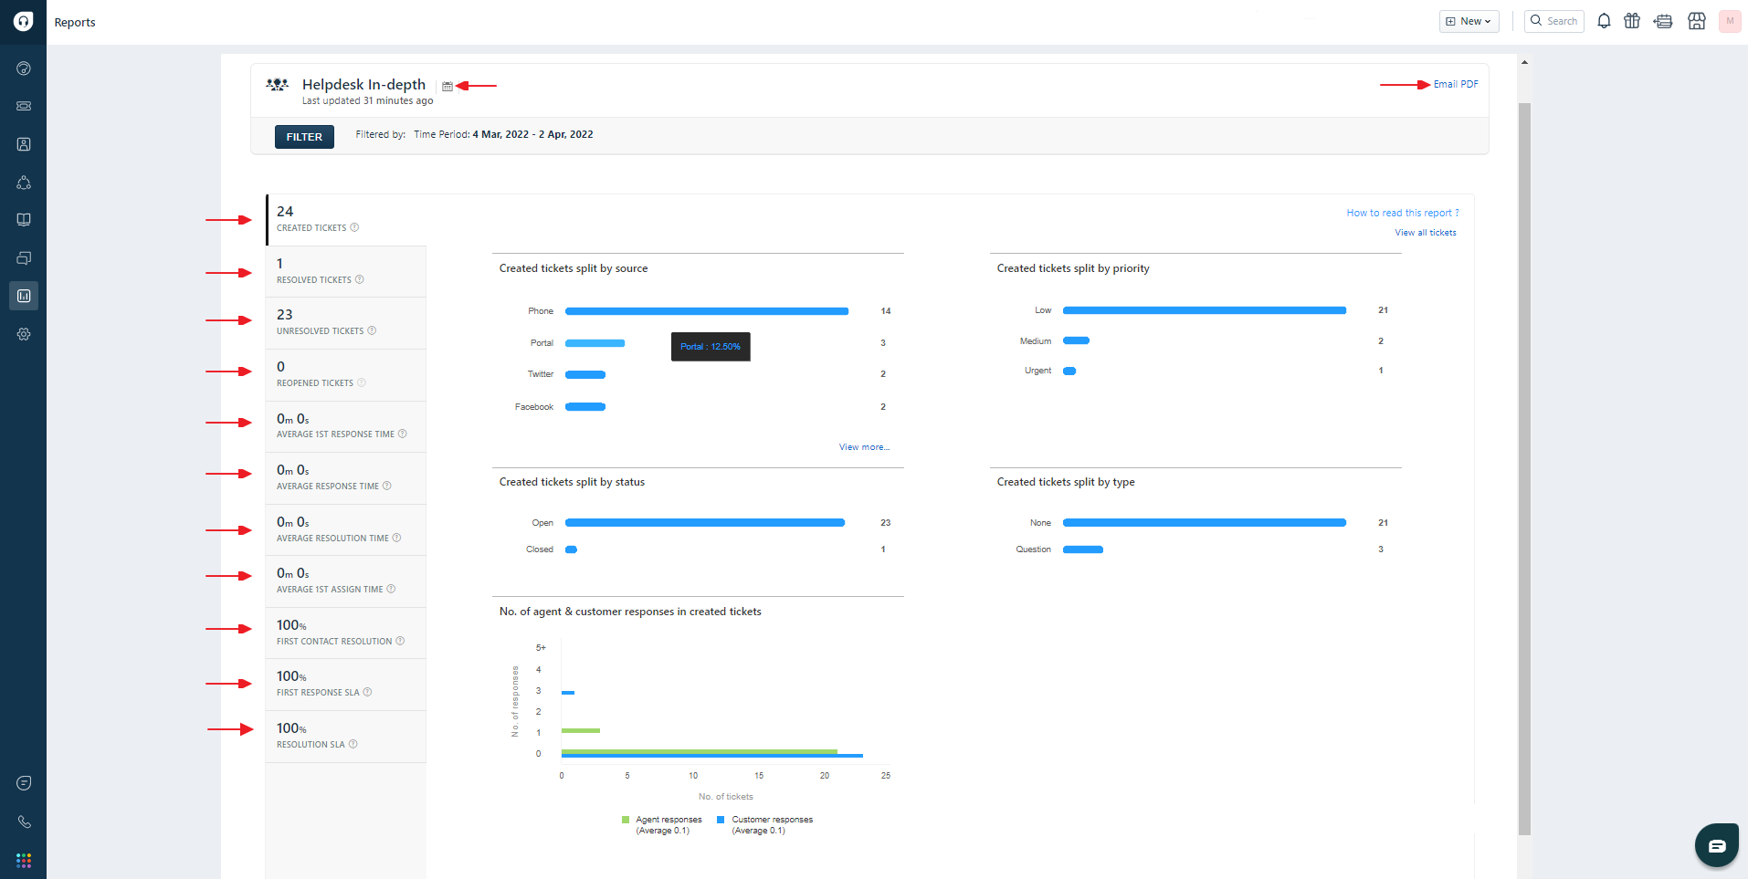The height and width of the screenshot is (879, 1748).
Task: Select the Unresolved Tickets metric tab
Action: [x=346, y=323]
